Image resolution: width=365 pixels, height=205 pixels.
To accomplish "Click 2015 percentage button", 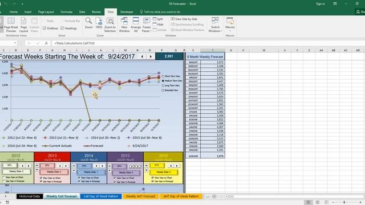I will [119, 166].
